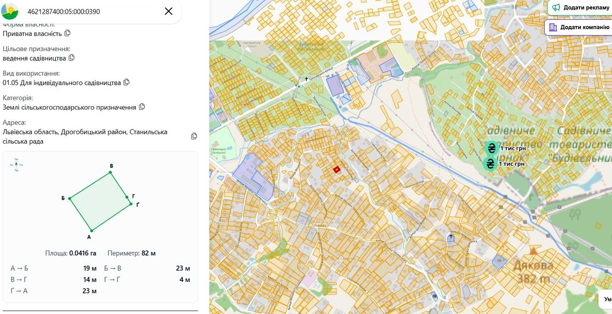Click the "Вид використання:" label
The image size is (612, 314).
point(31,73)
